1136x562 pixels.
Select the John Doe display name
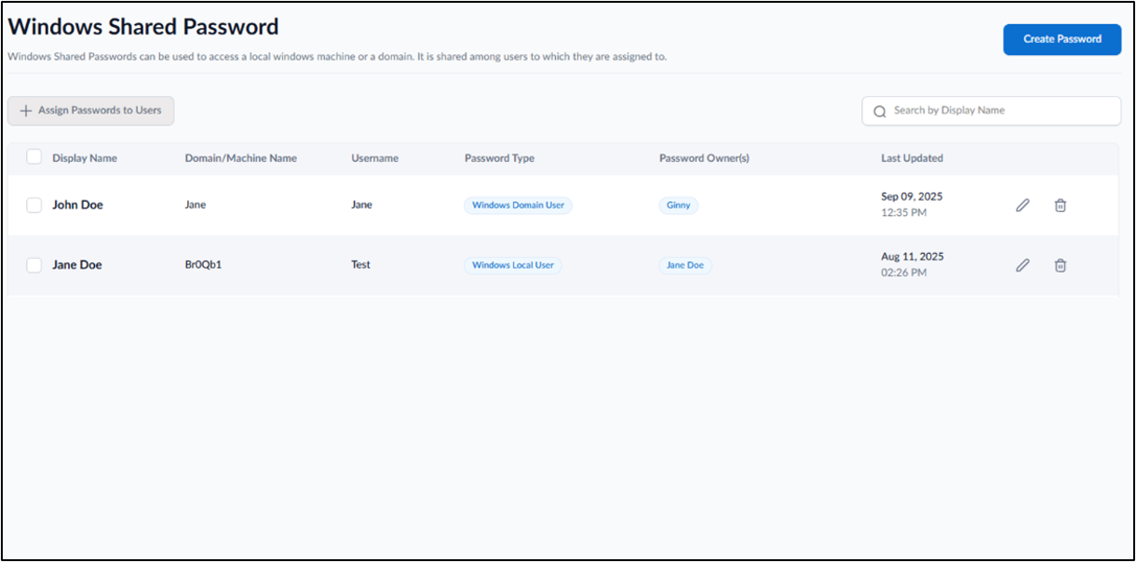(x=77, y=205)
